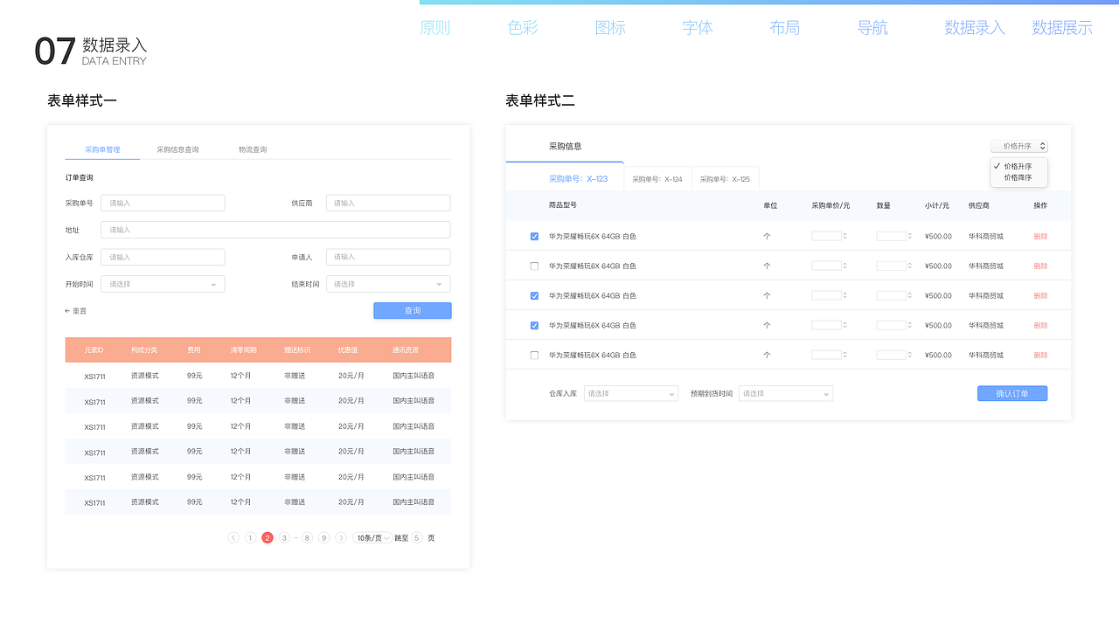Uncheck the checkbox in the fourth product row
Viewport: 1119px width, 629px height.
(534, 326)
